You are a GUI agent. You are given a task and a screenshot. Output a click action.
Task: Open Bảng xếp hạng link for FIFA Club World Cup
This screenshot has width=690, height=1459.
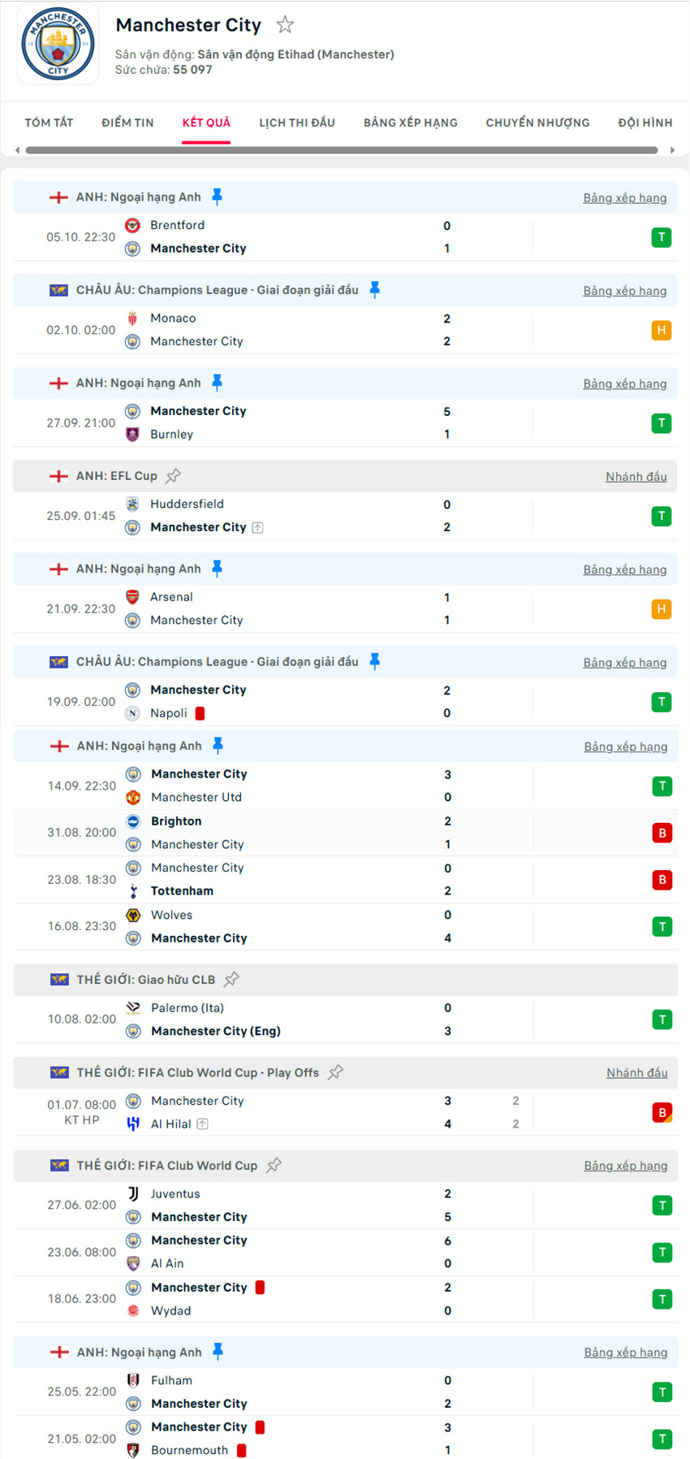625,1166
